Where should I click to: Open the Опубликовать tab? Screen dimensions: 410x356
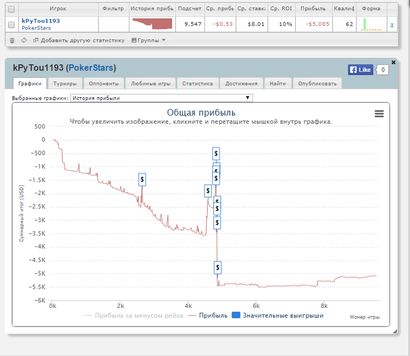317,83
